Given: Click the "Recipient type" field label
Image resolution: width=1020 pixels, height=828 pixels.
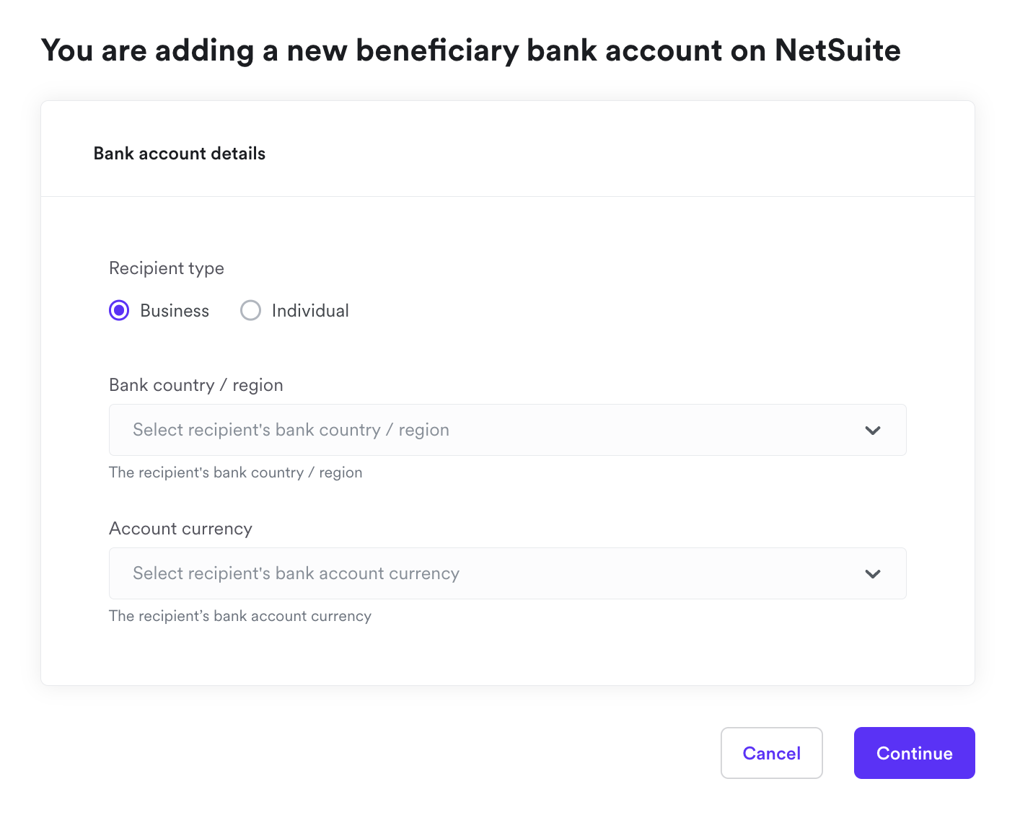Looking at the screenshot, I should click(167, 268).
